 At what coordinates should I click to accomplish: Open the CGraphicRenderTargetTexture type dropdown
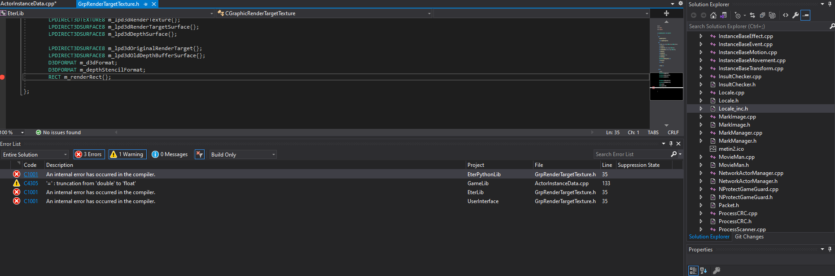pos(324,13)
